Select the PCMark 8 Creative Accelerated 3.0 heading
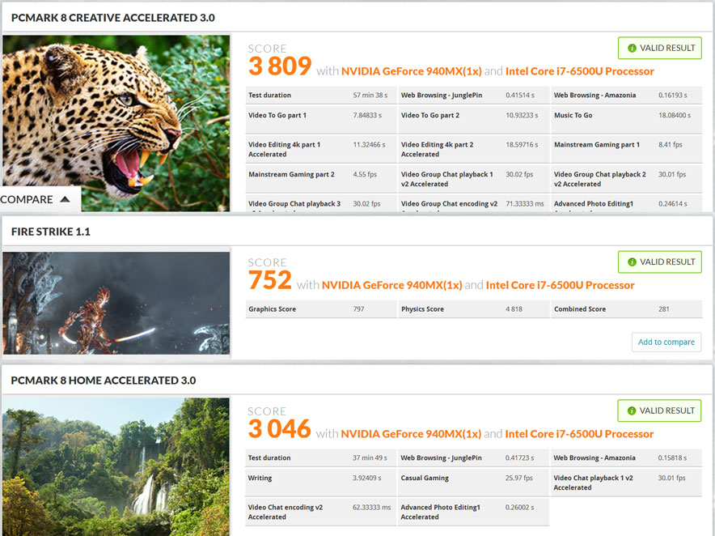The width and height of the screenshot is (715, 536). point(113,18)
